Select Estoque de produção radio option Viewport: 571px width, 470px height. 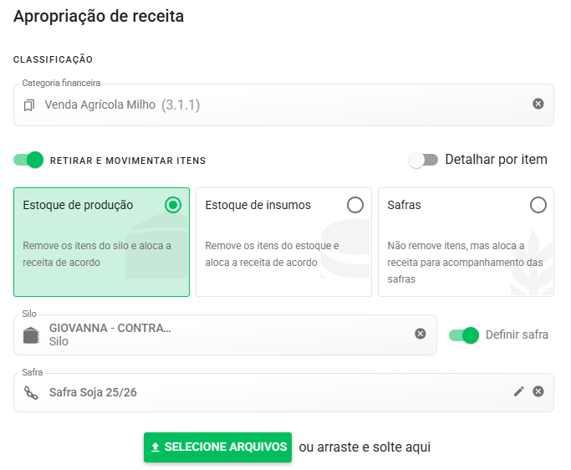tap(173, 205)
